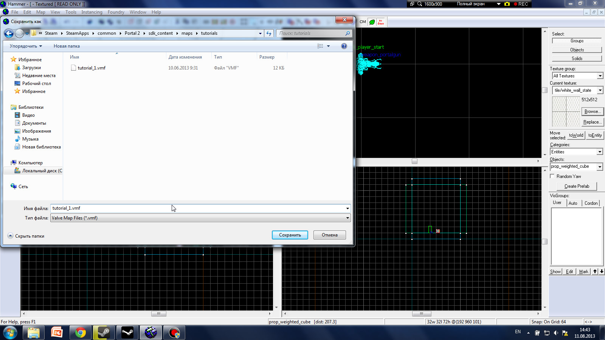Switch to the Auto VisGroups tab
Image resolution: width=605 pixels, height=340 pixels.
573,203
